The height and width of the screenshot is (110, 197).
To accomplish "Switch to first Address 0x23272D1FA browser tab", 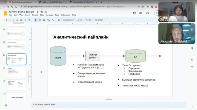I will [x=53, y=2].
